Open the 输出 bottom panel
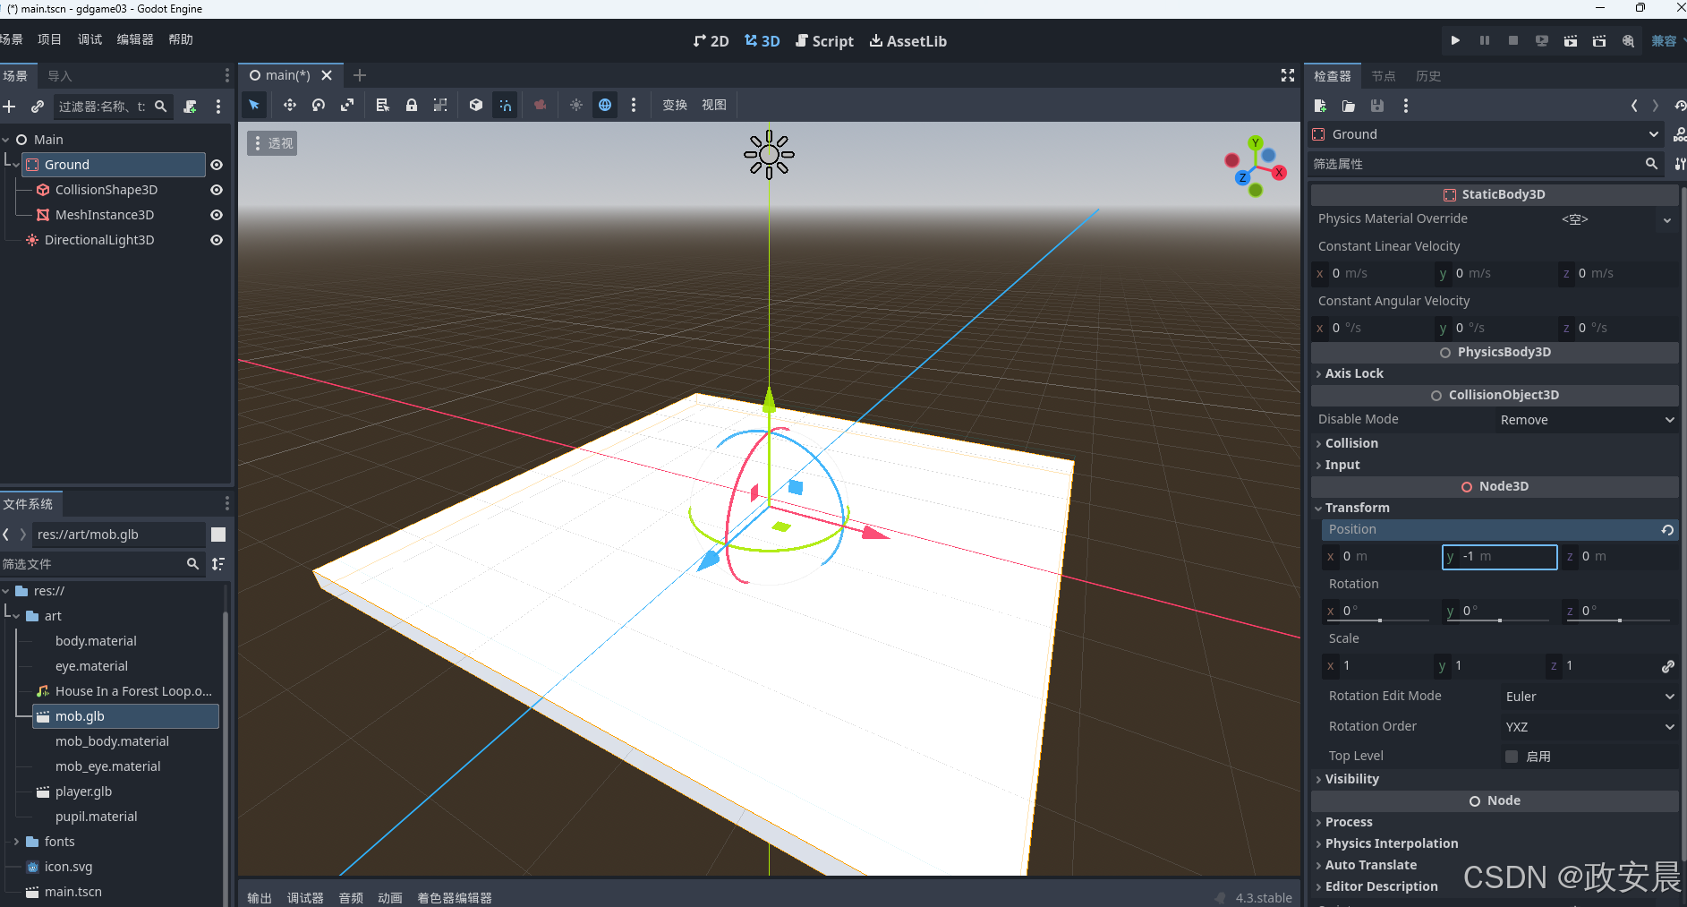The height and width of the screenshot is (907, 1687). (260, 898)
